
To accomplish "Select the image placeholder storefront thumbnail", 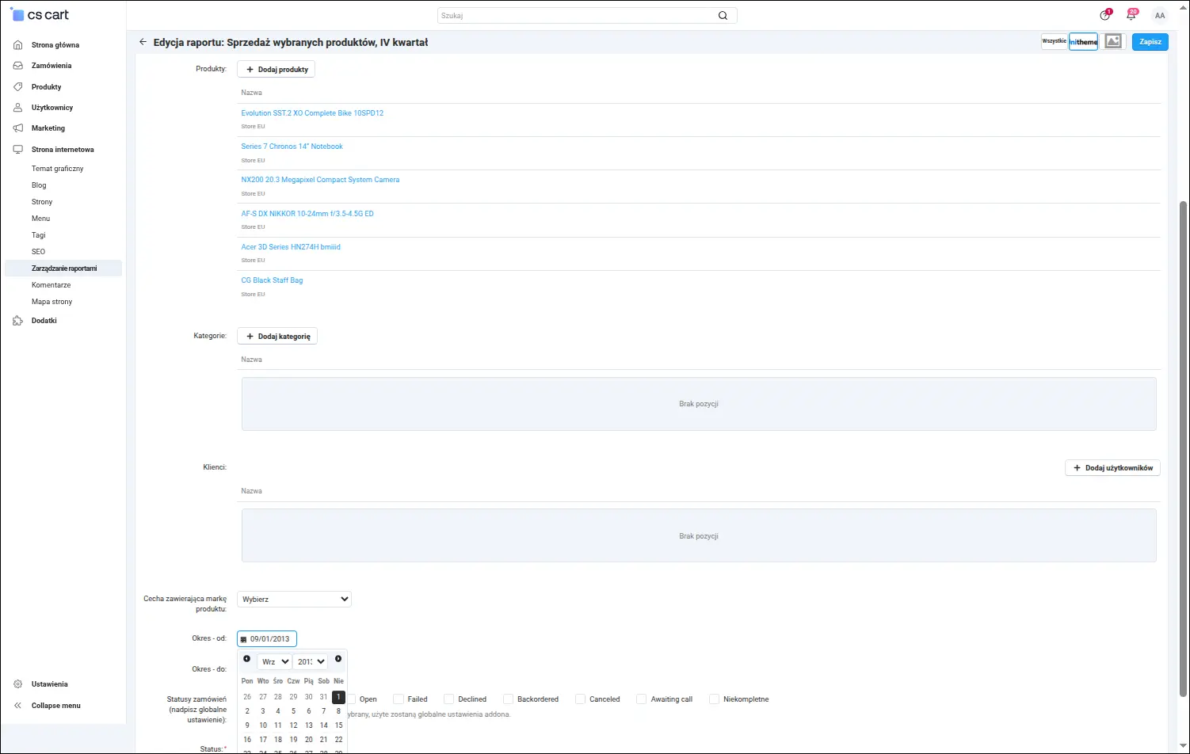I will pyautogui.click(x=1113, y=41).
